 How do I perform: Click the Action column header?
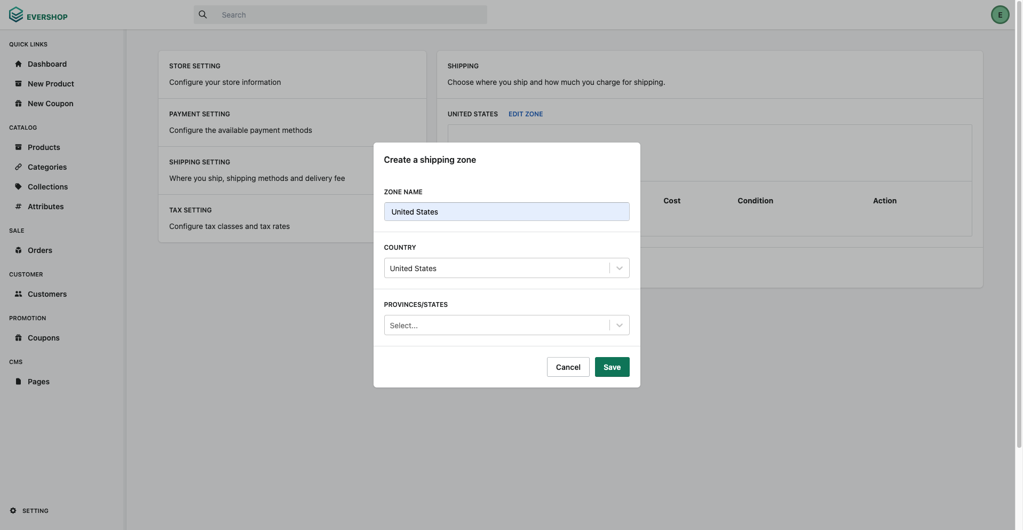885,201
